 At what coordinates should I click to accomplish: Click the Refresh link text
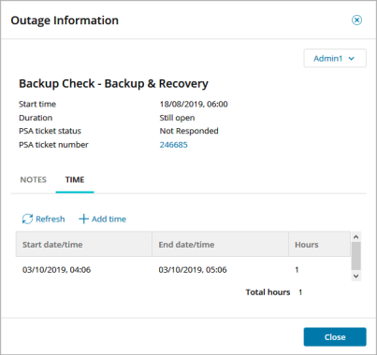coord(51,219)
